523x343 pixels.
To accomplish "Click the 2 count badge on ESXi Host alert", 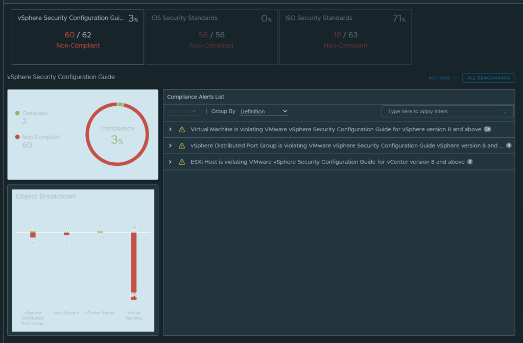I will coord(470,162).
